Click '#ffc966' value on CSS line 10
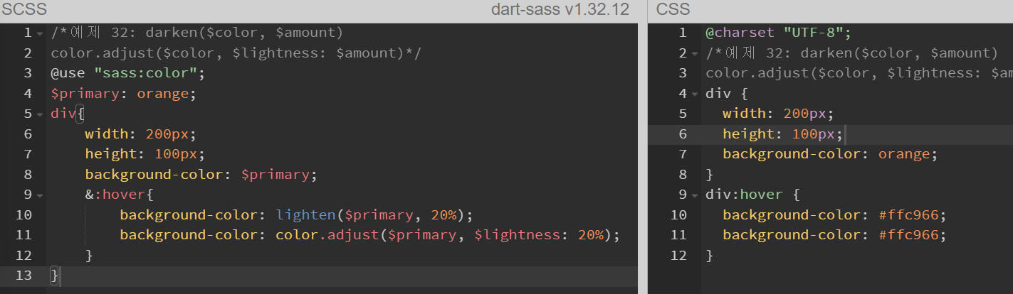The height and width of the screenshot is (294, 1013). pyautogui.click(x=908, y=215)
